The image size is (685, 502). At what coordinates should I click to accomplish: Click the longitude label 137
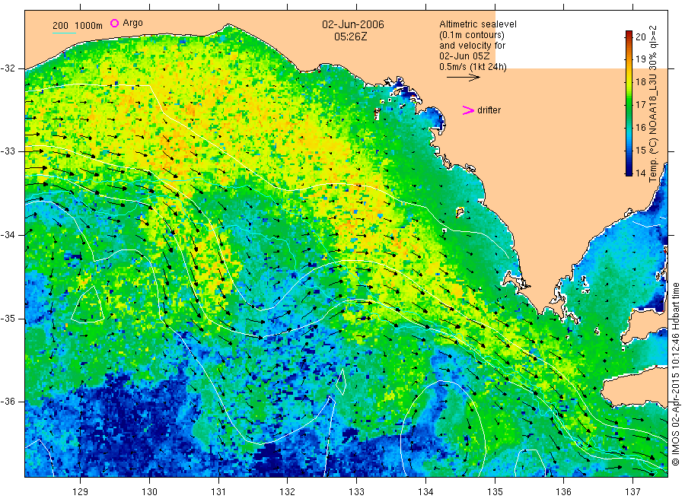(632, 492)
